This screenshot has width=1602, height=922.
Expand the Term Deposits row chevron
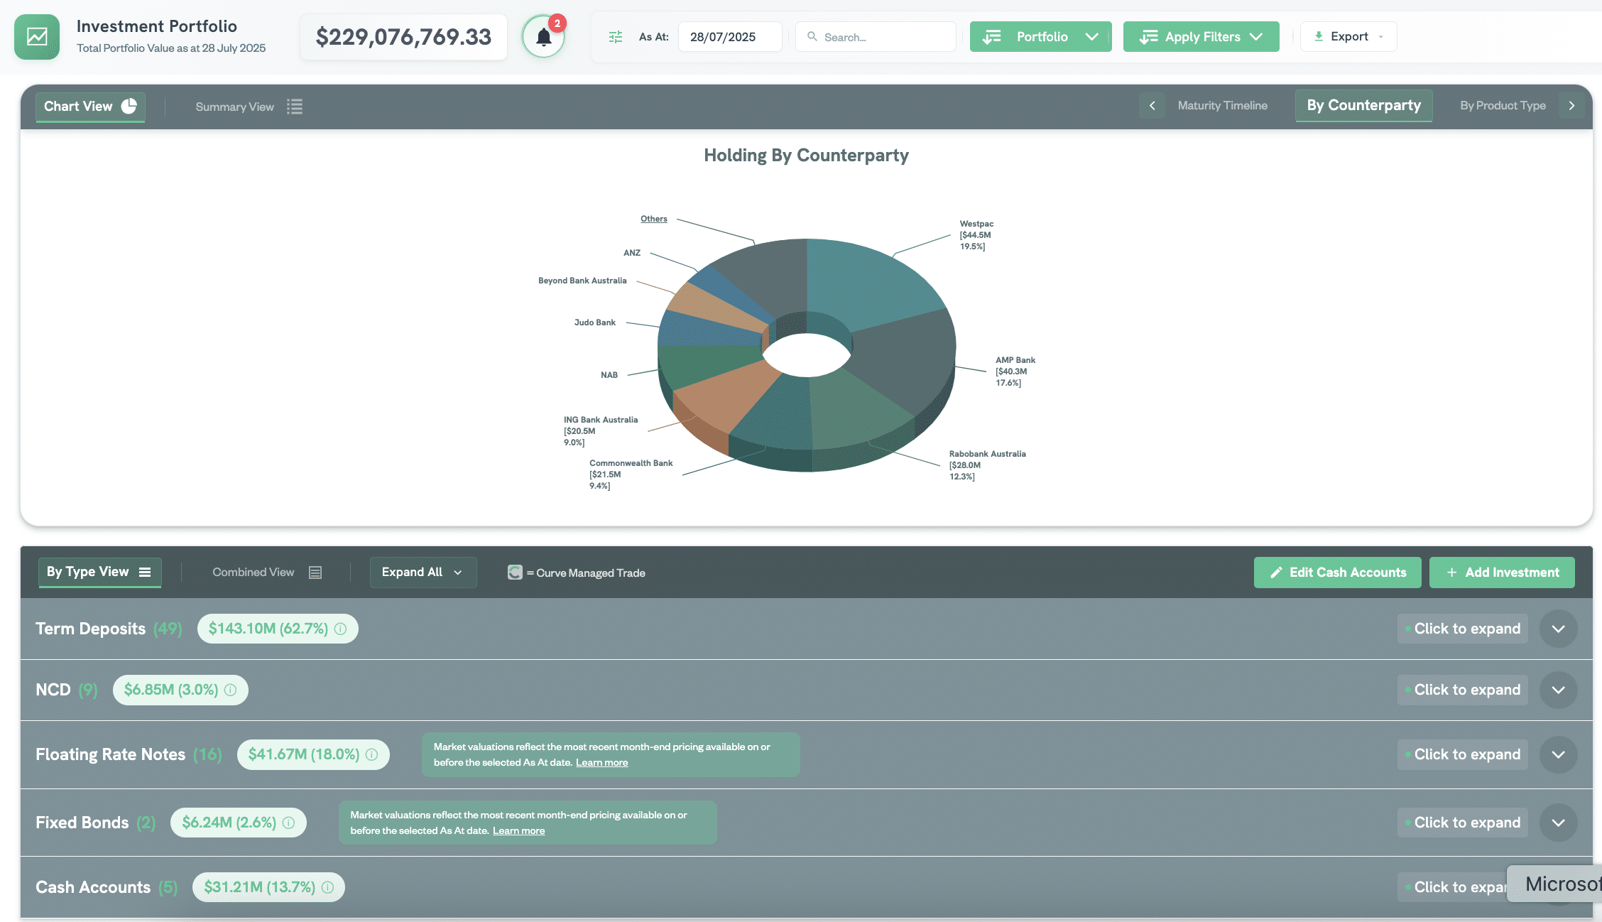(x=1559, y=629)
